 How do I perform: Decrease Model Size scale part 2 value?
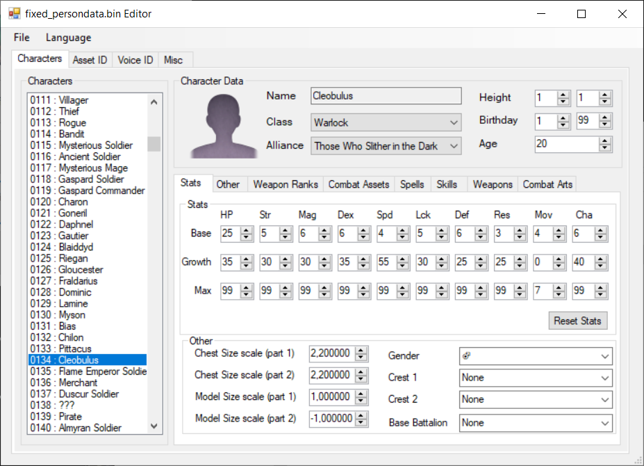pyautogui.click(x=361, y=422)
